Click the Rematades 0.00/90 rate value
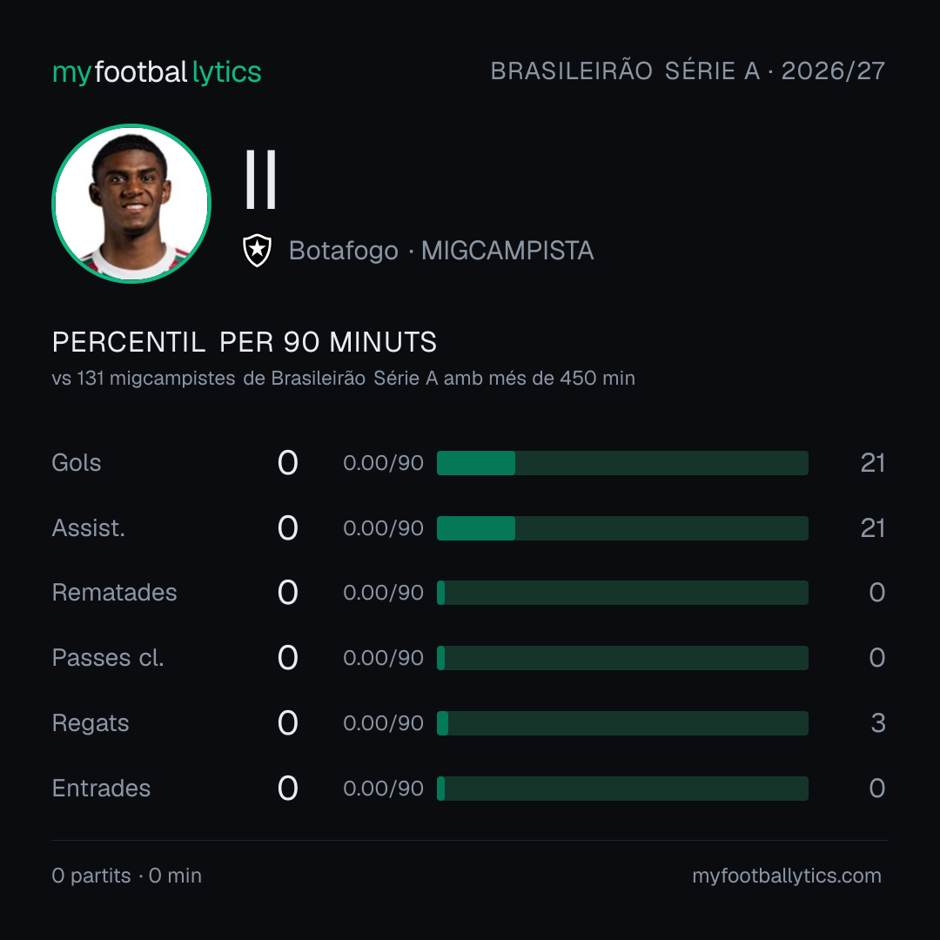 tap(383, 593)
